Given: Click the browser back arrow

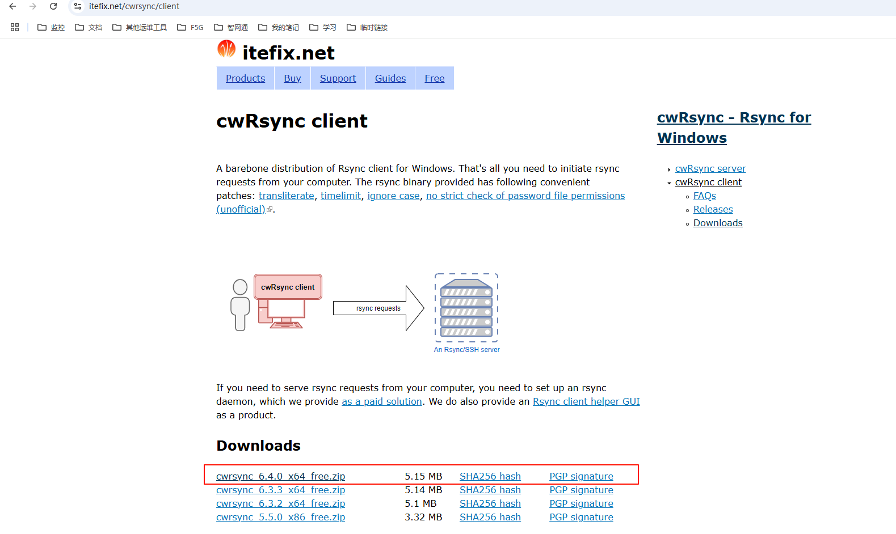Looking at the screenshot, I should [12, 6].
